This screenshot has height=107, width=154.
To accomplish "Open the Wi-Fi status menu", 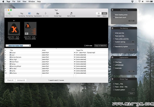I will coord(139,2).
